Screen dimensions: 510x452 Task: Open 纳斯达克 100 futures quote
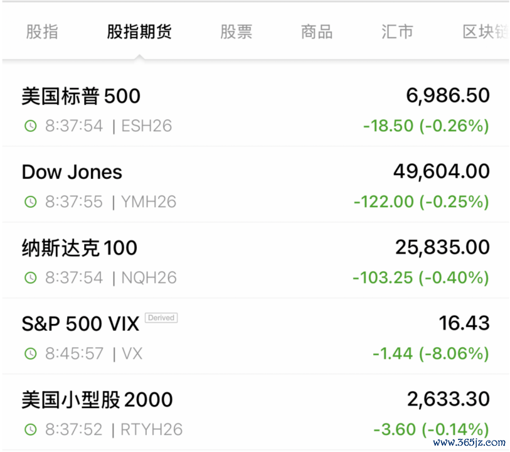pyautogui.click(x=80, y=248)
